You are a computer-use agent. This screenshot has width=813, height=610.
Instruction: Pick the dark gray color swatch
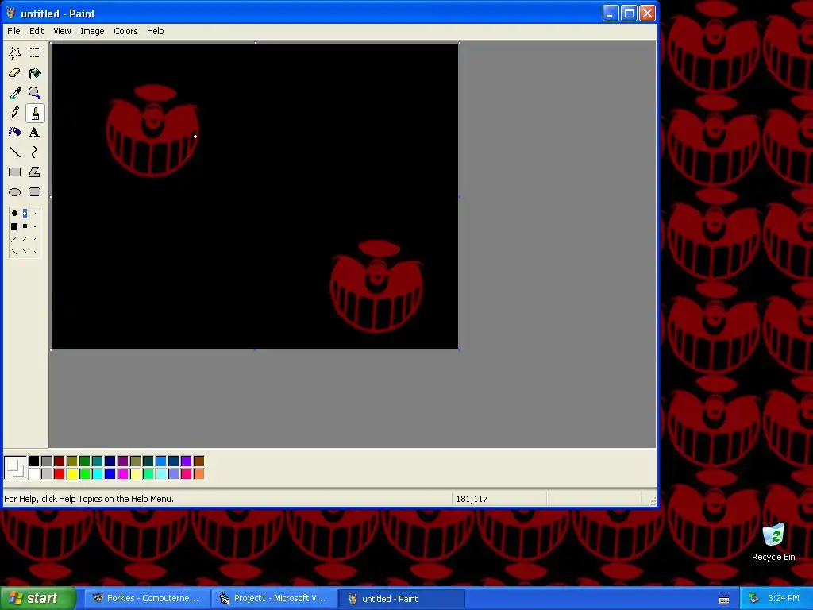tap(47, 461)
